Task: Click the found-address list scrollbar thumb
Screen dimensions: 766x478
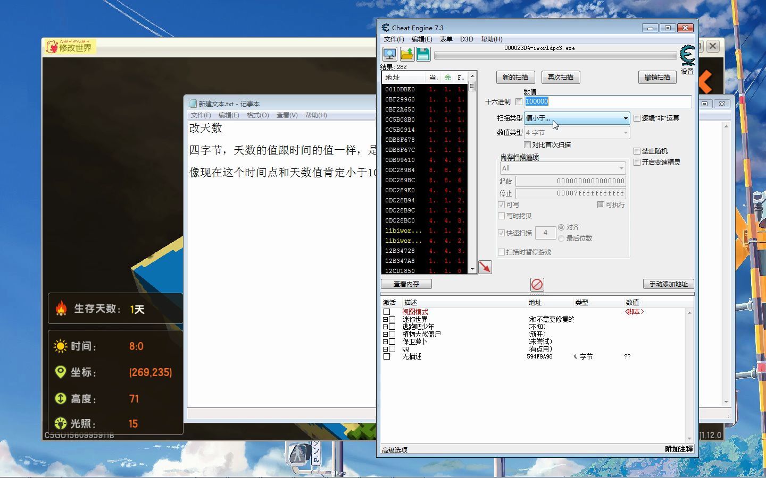Action: [472, 86]
